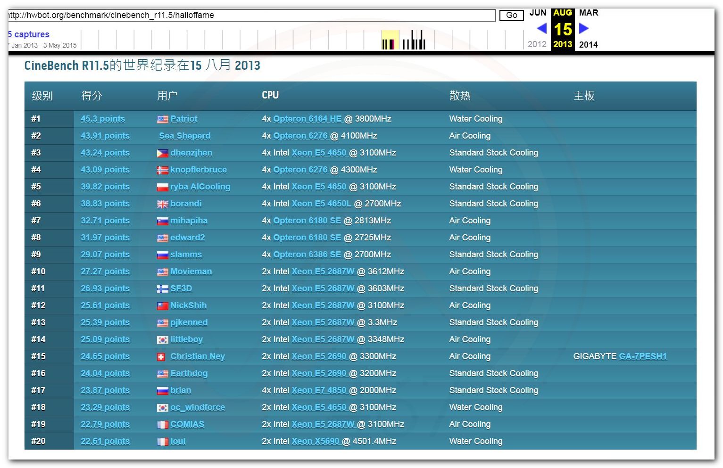The image size is (723, 468).
Task: Visit oc_windforce's user profile
Action: pos(198,407)
